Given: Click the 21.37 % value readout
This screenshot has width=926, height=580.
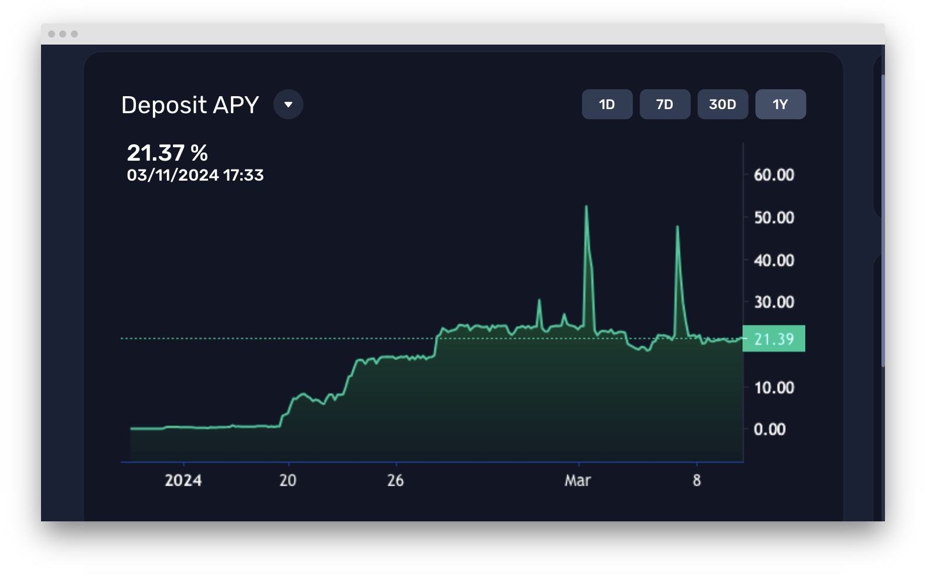Looking at the screenshot, I should (x=167, y=153).
